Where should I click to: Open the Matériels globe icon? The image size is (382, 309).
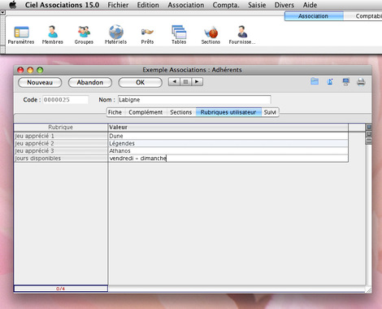click(116, 35)
